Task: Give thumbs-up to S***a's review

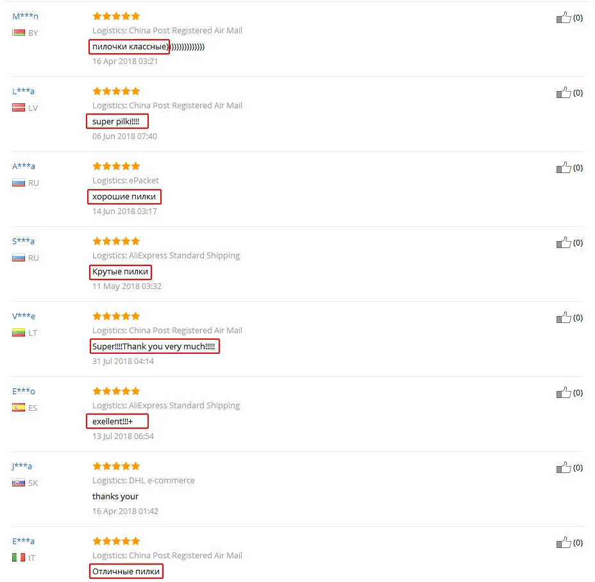Action: click(564, 242)
